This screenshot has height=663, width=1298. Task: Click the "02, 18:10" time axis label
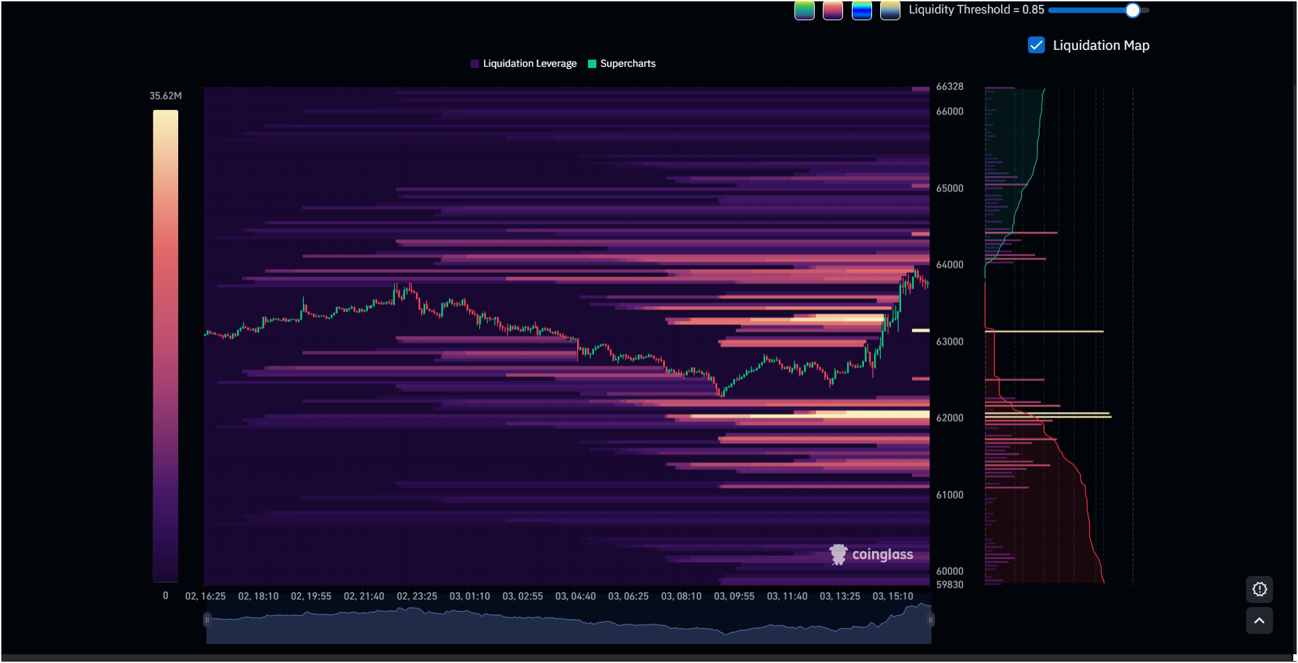[259, 596]
